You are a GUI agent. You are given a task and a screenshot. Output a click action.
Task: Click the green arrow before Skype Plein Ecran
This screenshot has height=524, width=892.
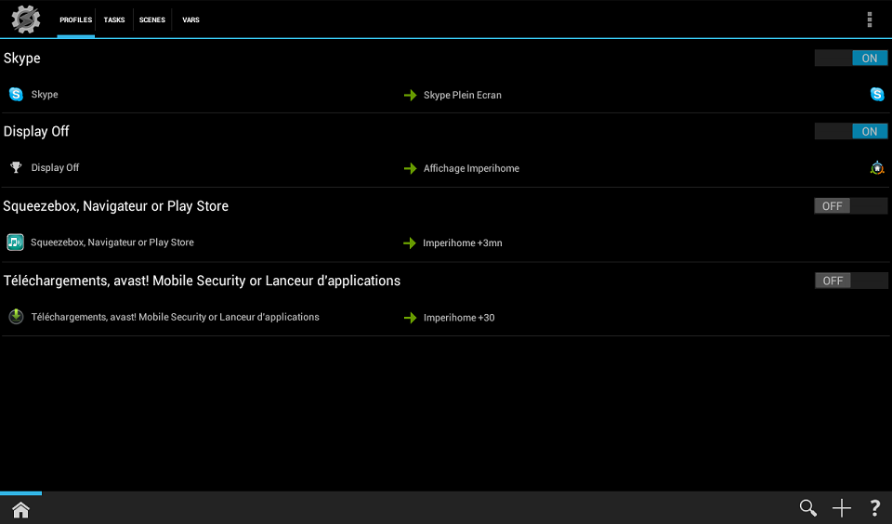click(x=410, y=95)
